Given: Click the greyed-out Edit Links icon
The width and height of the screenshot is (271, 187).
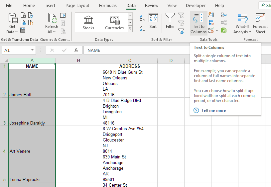Looking at the screenshot, I should [x=63, y=31].
